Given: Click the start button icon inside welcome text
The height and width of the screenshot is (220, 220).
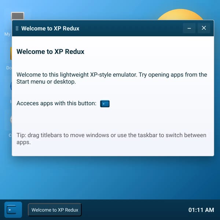Looking at the screenshot, I should (105, 104).
